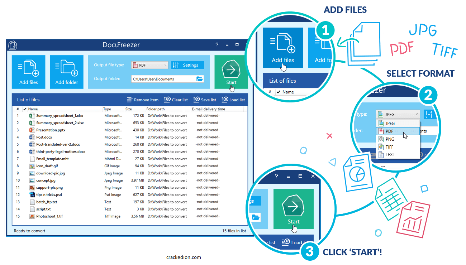Click the Add folder button
The height and width of the screenshot is (265, 466).
click(67, 72)
